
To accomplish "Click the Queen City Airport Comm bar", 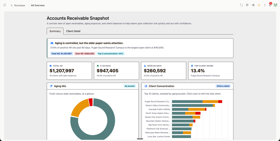I will point(186,117).
